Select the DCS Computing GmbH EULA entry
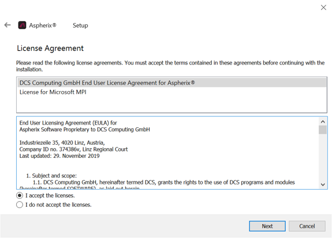Viewport: 332px width, 238px height. coord(171,82)
